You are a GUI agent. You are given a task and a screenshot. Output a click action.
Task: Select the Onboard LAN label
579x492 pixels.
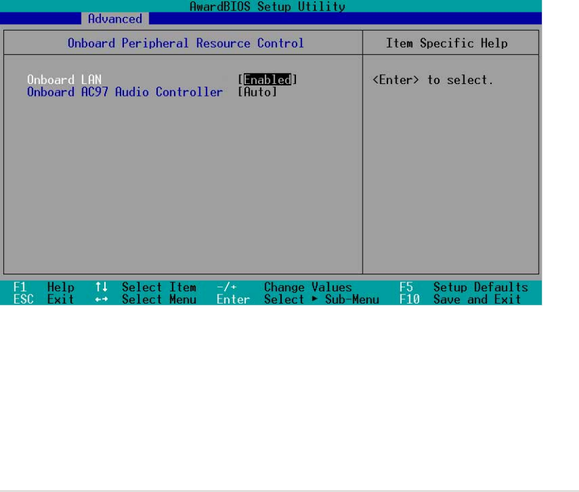65,80
